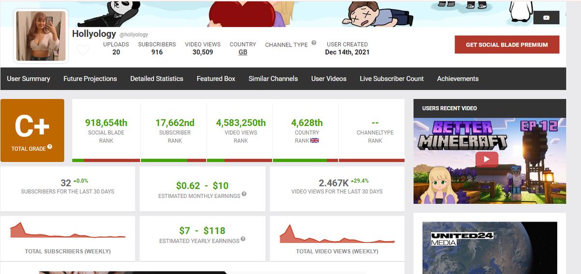The height and width of the screenshot is (274, 581).
Task: Click the 32 subscribers last 30 days value
Action: click(66, 183)
